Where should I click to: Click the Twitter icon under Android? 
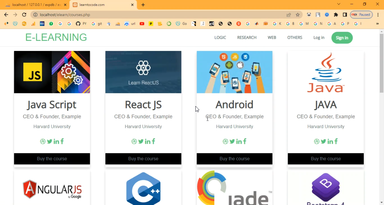tap(232, 141)
